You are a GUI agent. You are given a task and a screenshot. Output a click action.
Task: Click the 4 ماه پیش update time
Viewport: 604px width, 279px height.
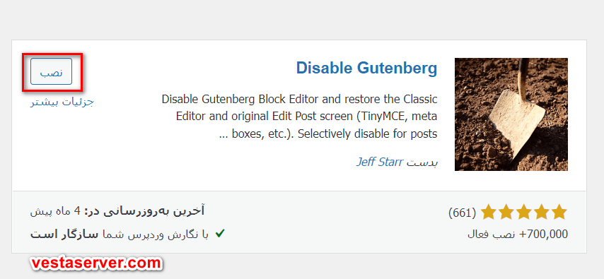click(56, 211)
